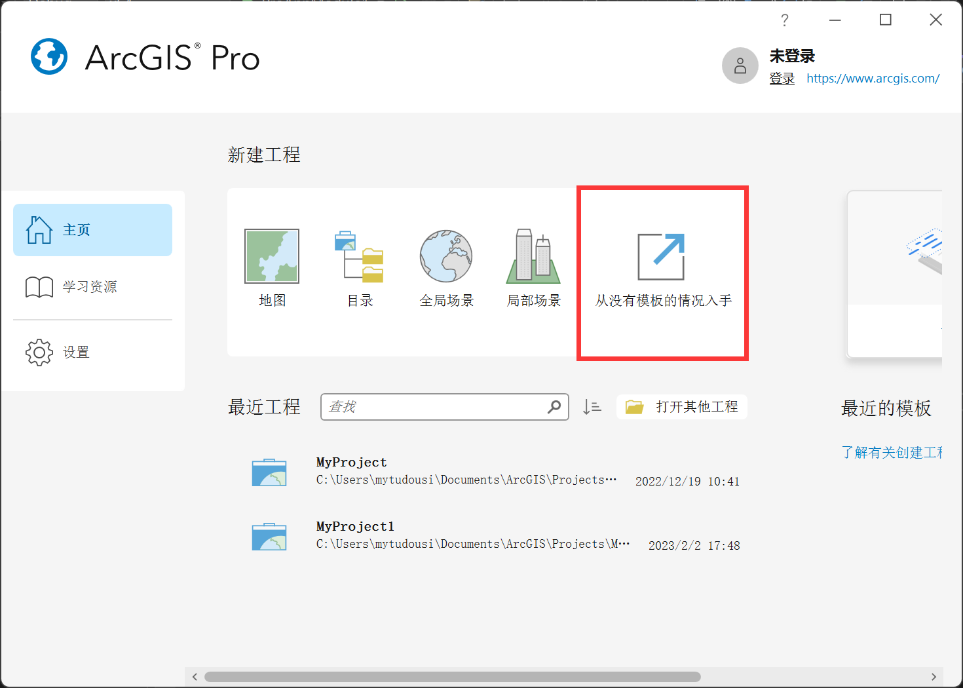Click the 2022/12/19 10:41 date text
This screenshot has height=688, width=963.
pyautogui.click(x=687, y=482)
